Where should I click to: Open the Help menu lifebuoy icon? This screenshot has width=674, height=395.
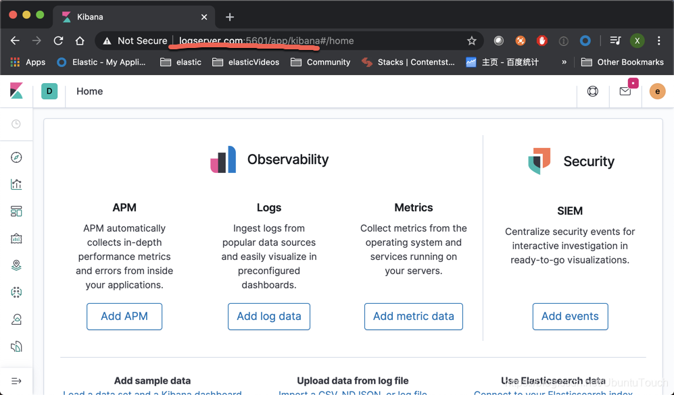[x=593, y=91]
